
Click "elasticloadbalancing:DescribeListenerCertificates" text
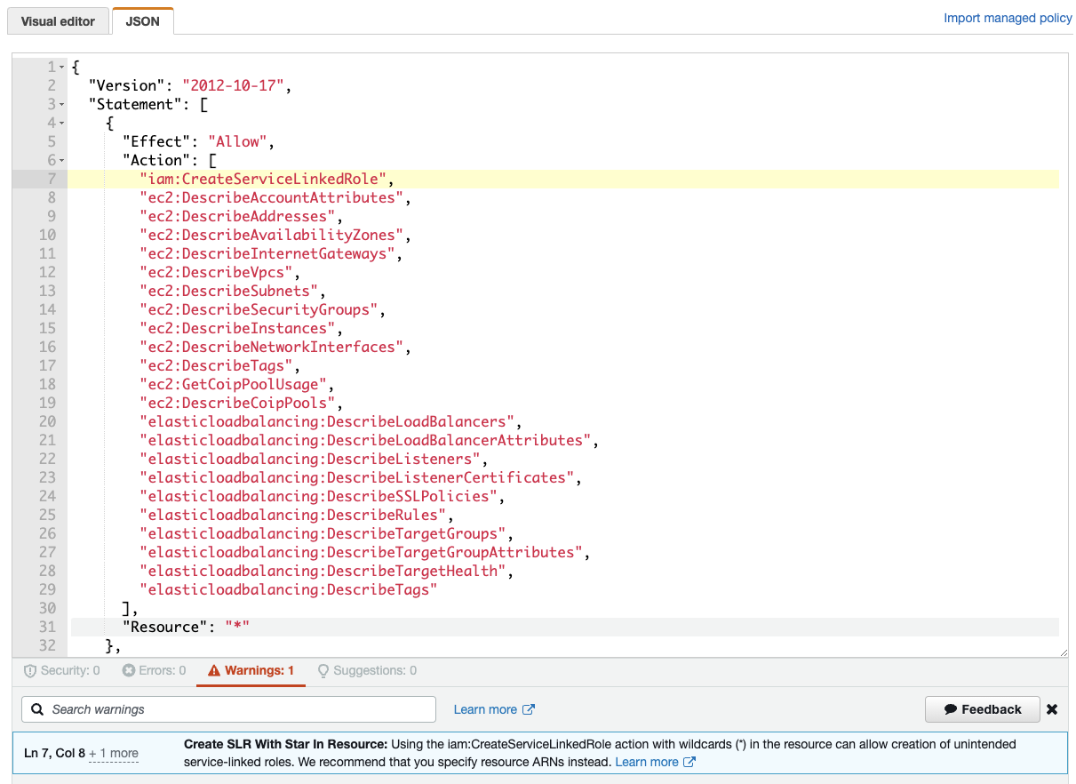point(357,478)
